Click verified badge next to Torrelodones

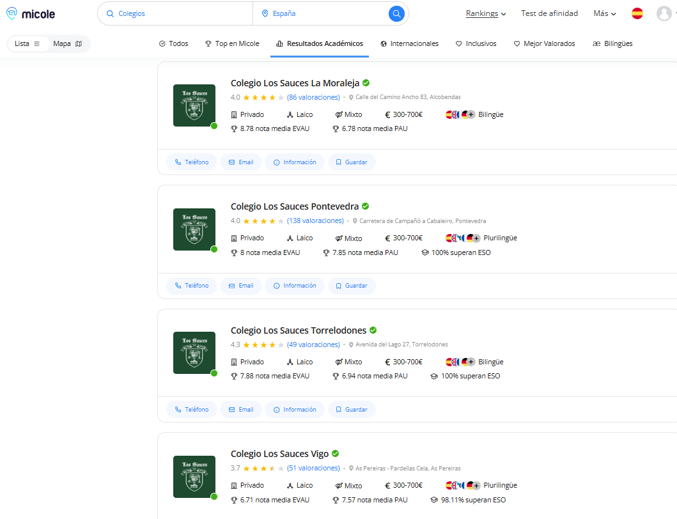[373, 330]
